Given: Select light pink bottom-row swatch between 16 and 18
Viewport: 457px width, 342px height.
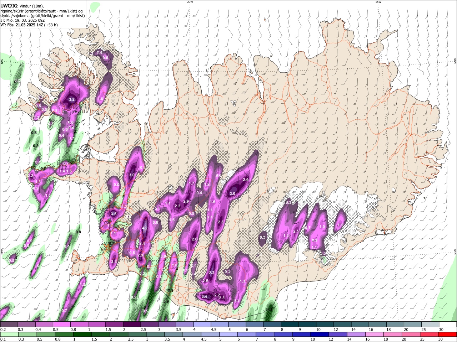Looking at the screenshot, I should (375, 334).
